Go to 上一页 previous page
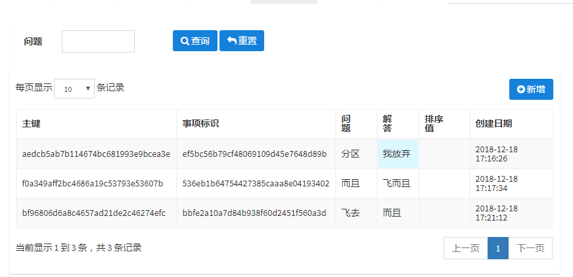 tap(465, 248)
